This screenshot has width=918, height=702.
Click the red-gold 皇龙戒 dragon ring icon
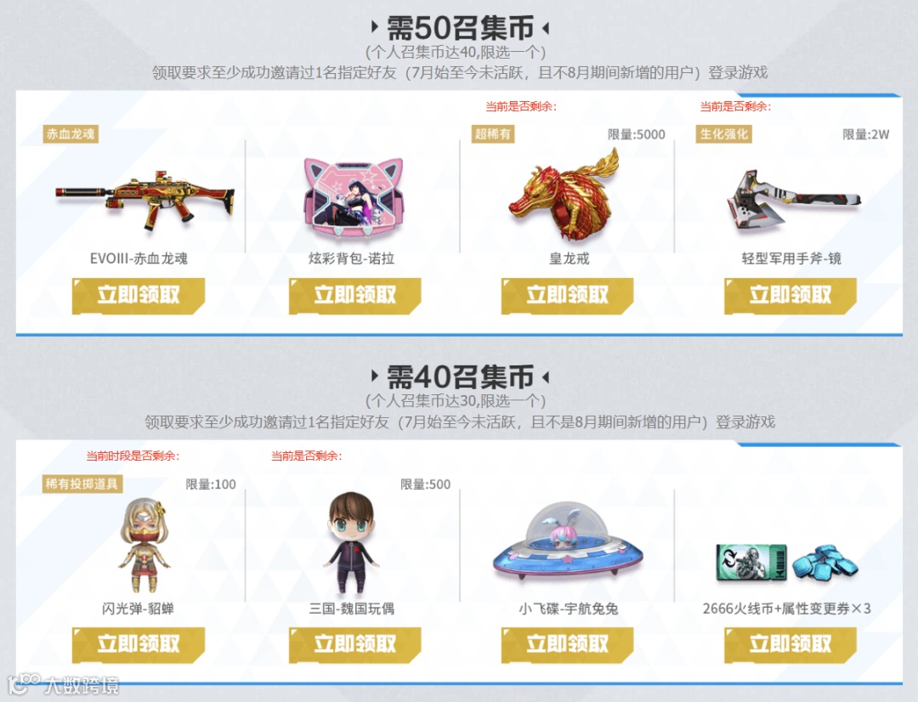(564, 195)
